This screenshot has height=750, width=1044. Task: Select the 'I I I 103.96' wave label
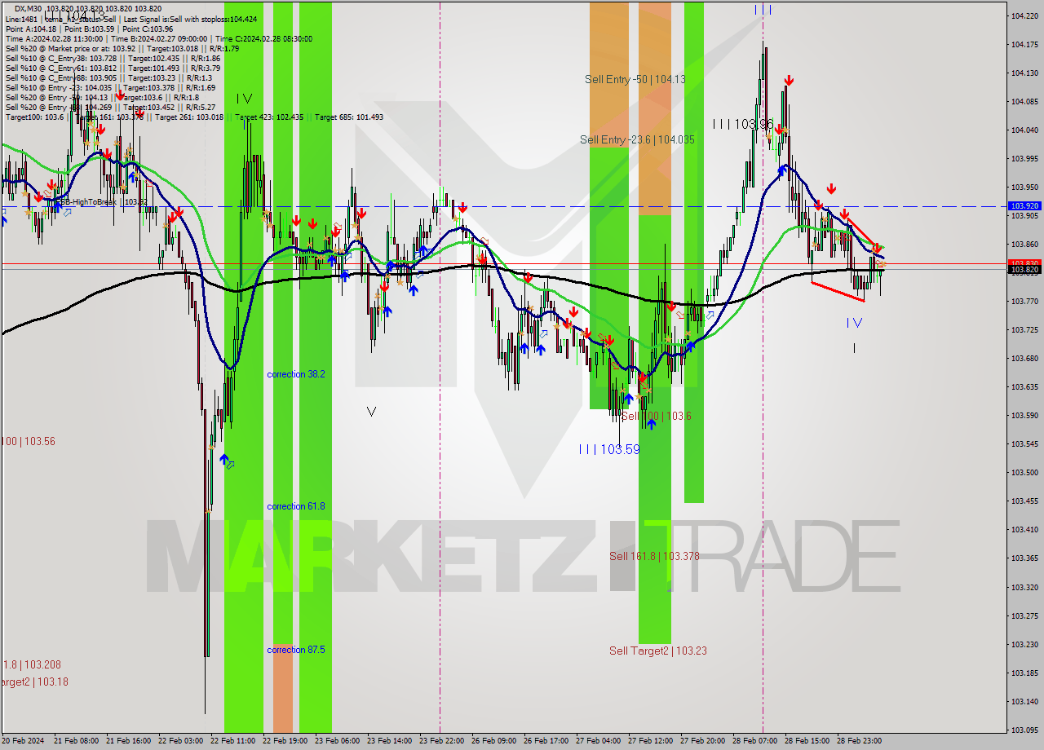point(742,124)
